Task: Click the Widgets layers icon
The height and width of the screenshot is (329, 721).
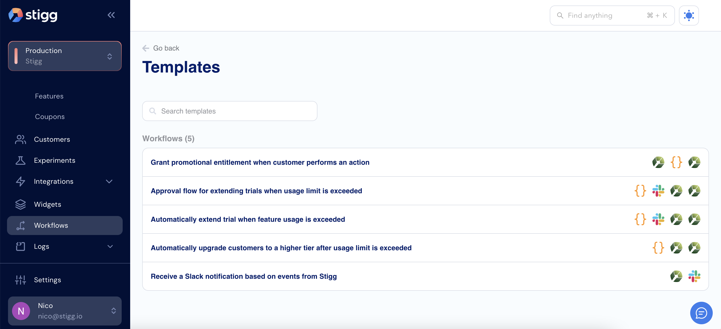Action: click(21, 204)
